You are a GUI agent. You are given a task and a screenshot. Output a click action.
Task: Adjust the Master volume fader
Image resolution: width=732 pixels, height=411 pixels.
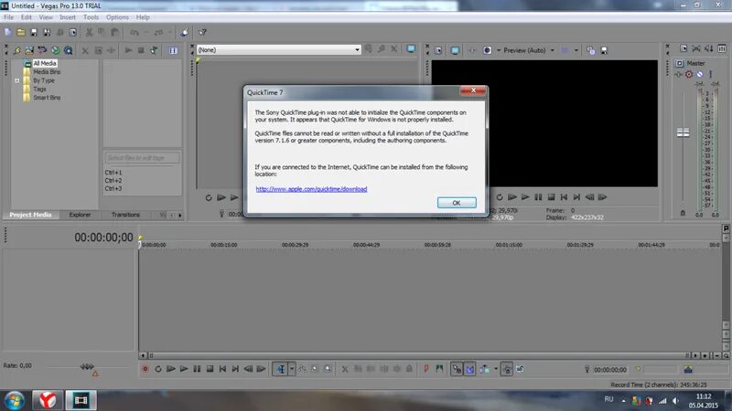click(x=683, y=132)
